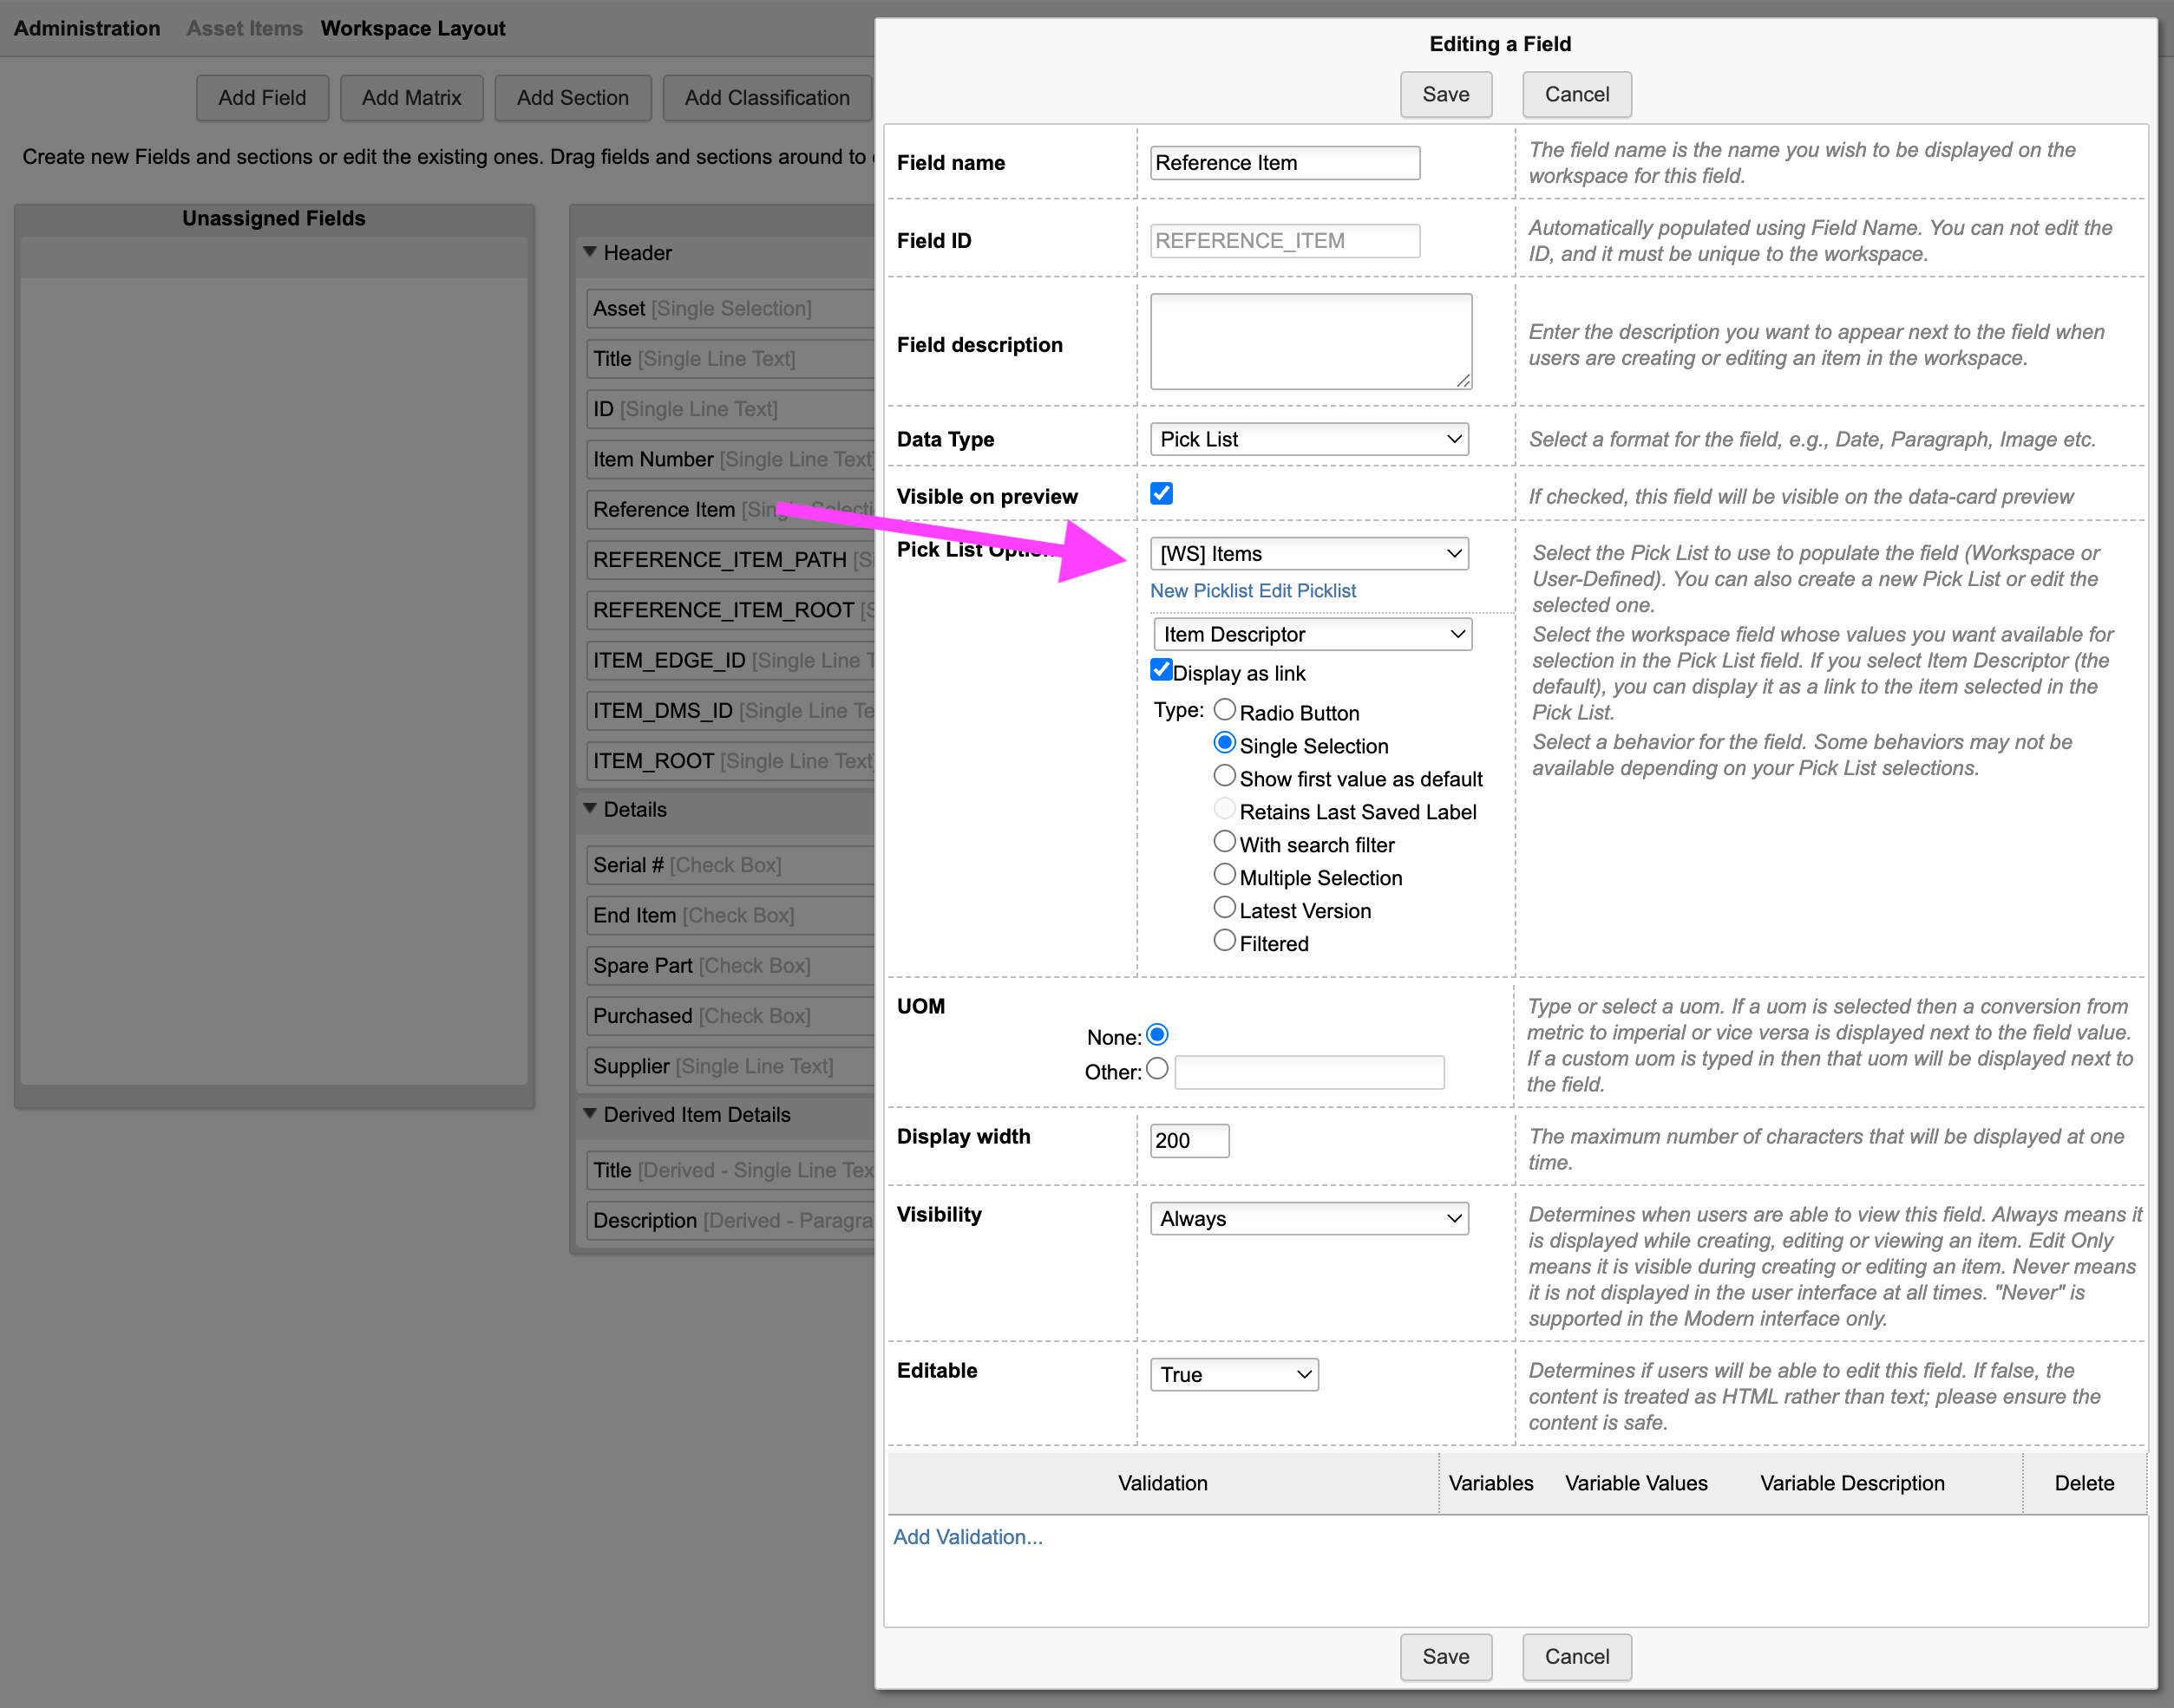Toggle Visible on preview checkbox
Viewport: 2174px width, 1708px height.
(x=1161, y=494)
